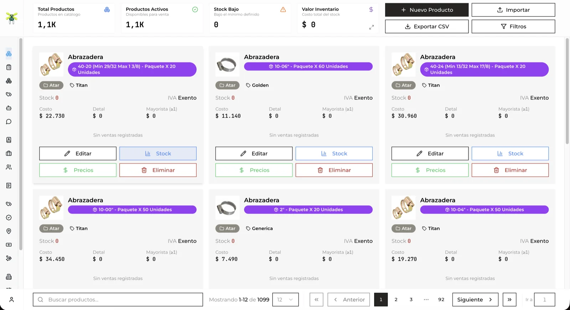Click the people/users icon in sidebar
Viewport: 570px width, 310px height.
pos(9,167)
